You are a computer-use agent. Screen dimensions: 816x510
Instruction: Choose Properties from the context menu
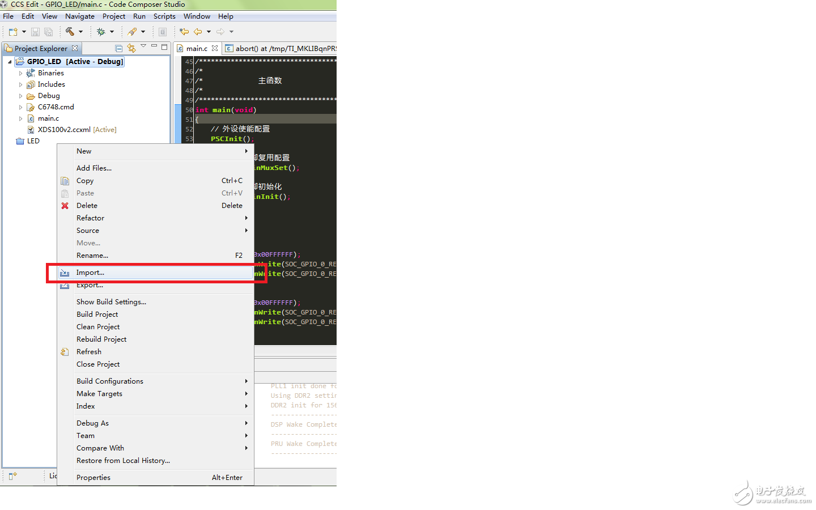(x=155, y=478)
